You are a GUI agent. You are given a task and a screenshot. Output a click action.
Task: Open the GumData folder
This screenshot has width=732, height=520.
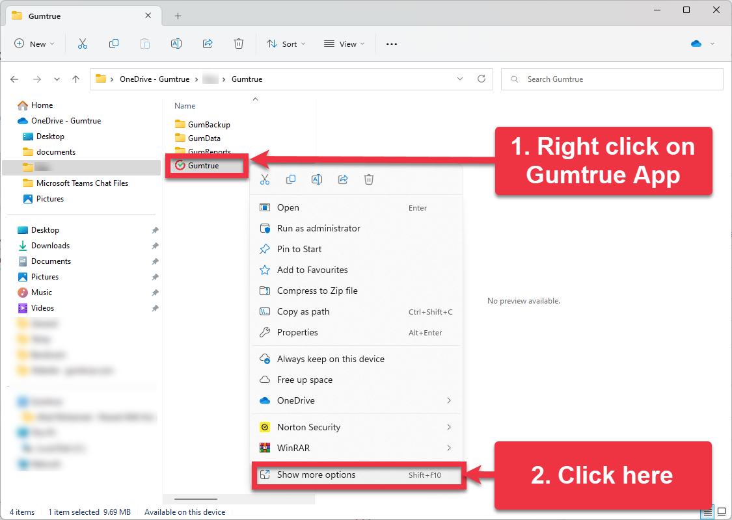tap(198, 138)
